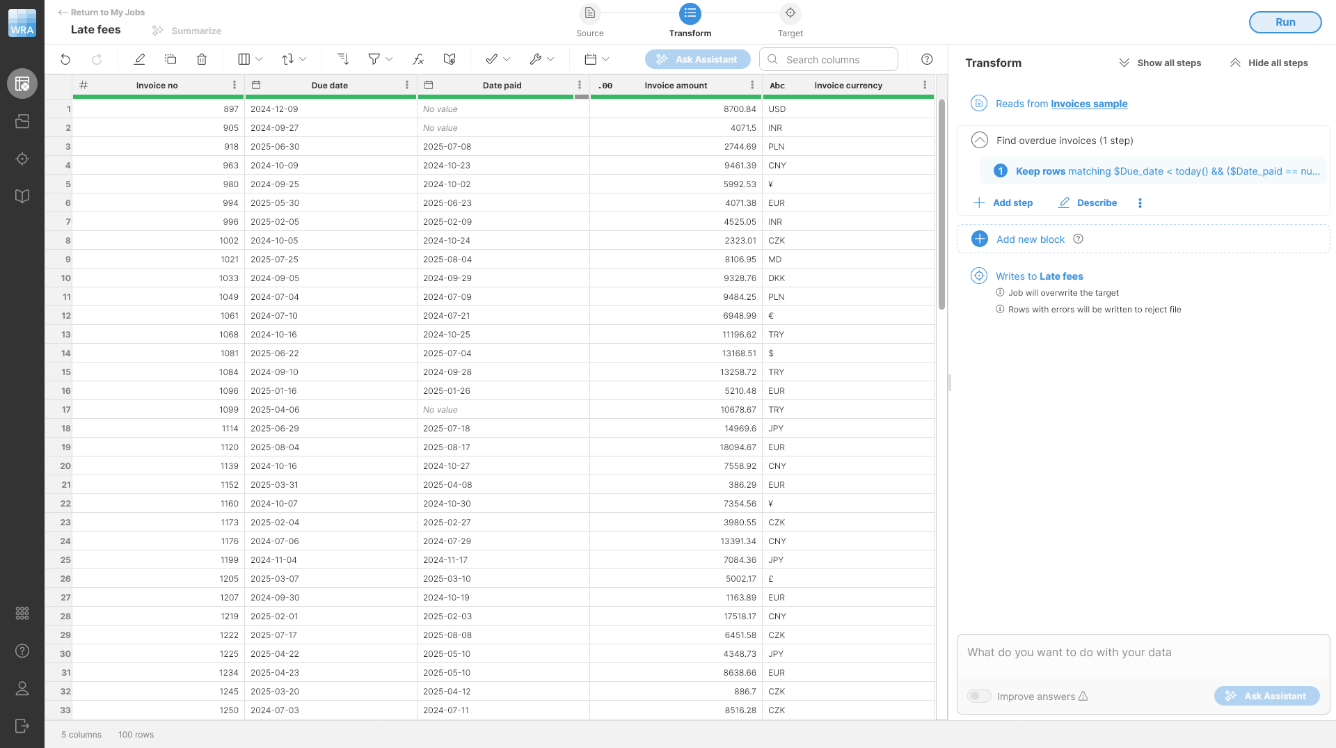This screenshot has width=1336, height=748.
Task: Open the Invoice no column menu
Action: 234,85
